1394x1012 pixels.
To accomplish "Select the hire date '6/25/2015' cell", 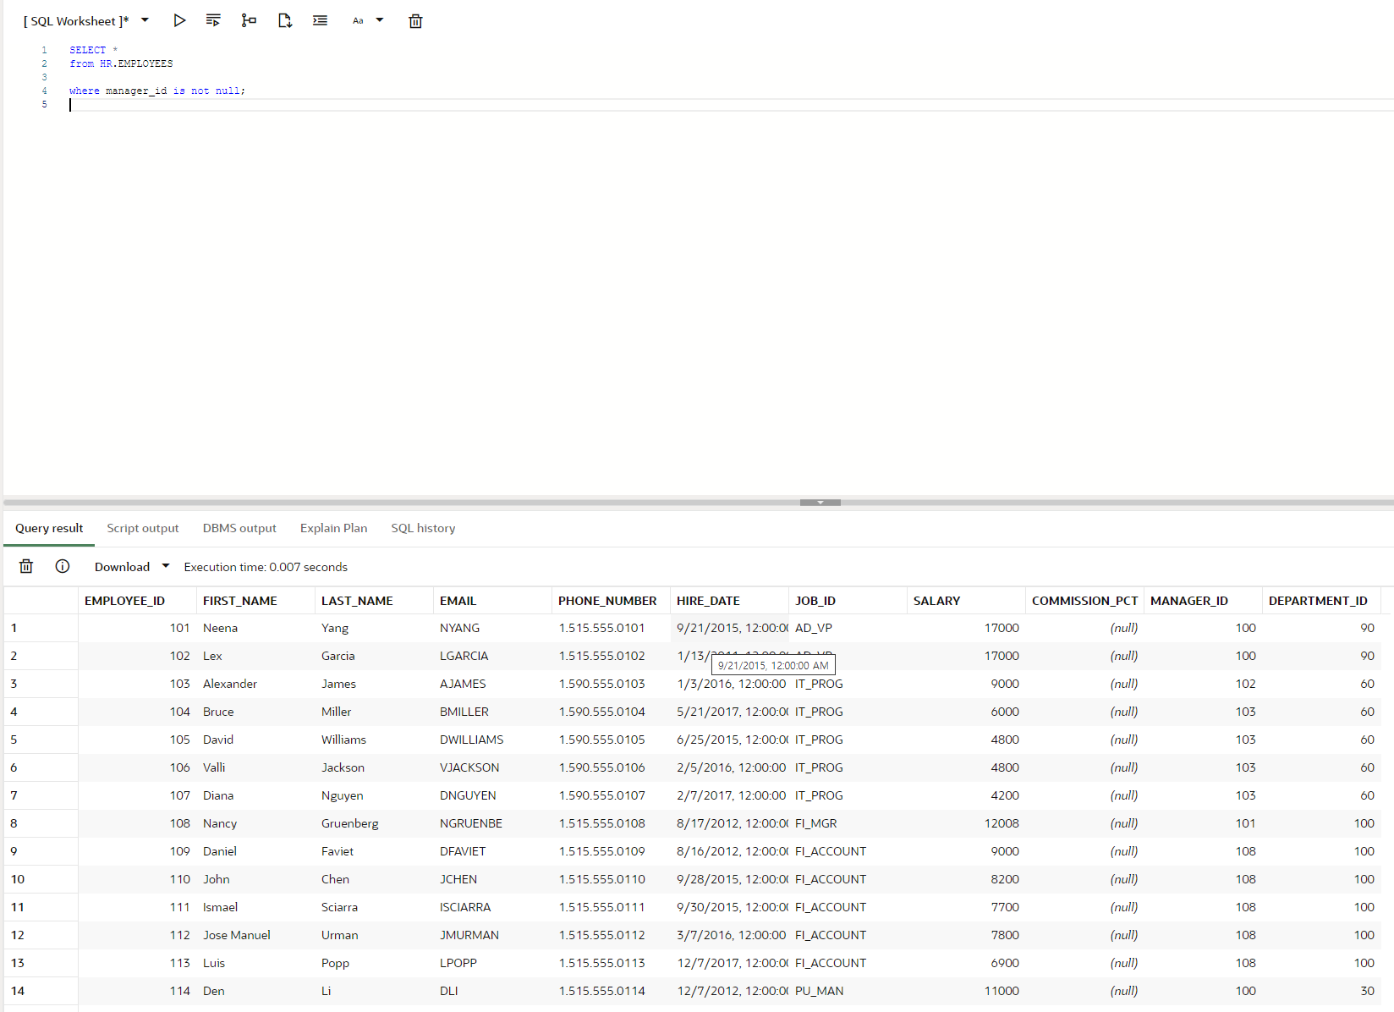I will (731, 740).
